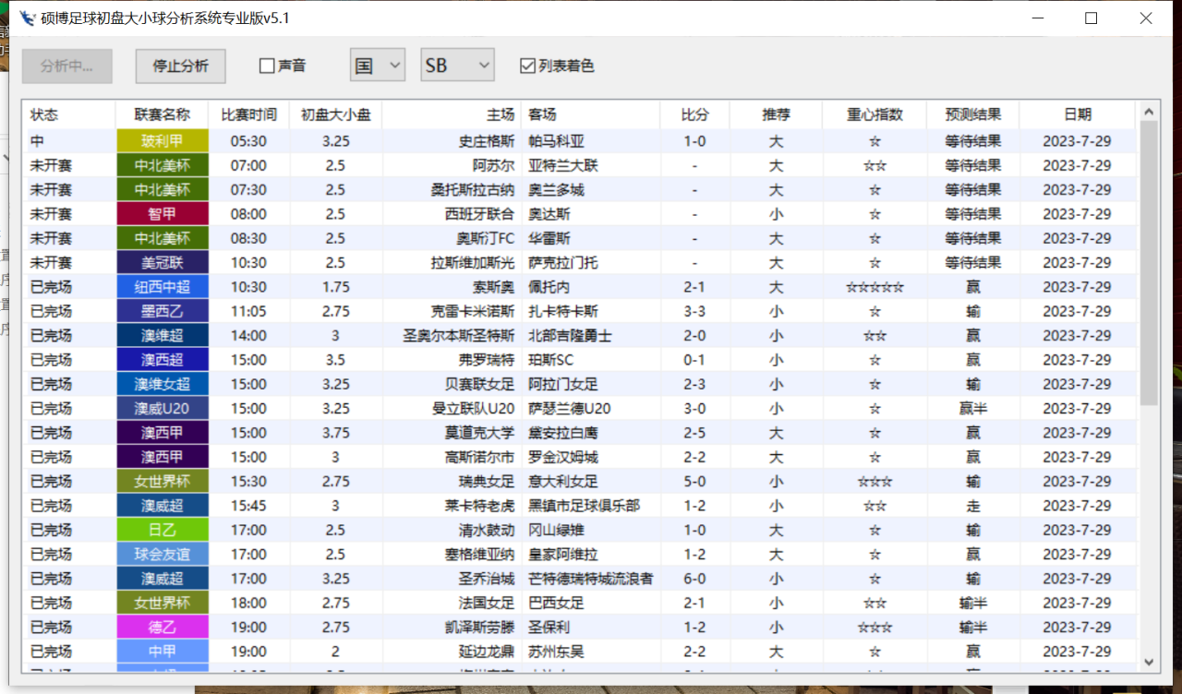Screen dimensions: 1182x694
Task: Uncheck the 列表着色 checkbox
Action: 528,66
